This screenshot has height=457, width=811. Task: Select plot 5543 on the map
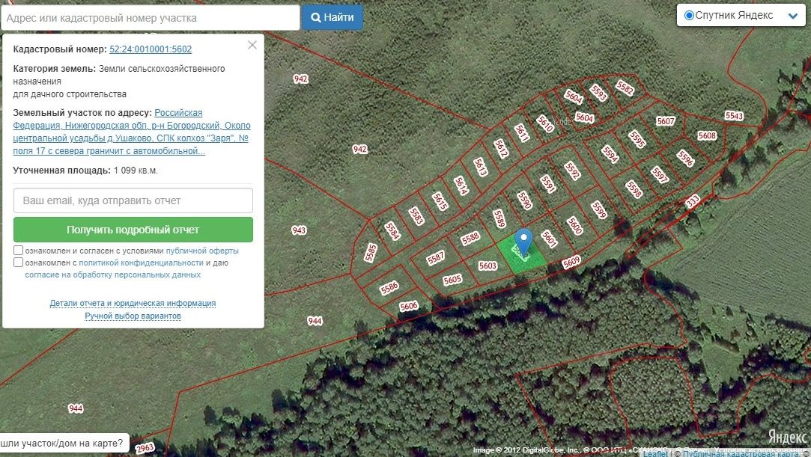click(734, 116)
